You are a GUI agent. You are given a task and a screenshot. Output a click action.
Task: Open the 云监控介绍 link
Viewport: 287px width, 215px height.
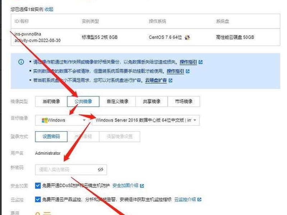pos(185,199)
